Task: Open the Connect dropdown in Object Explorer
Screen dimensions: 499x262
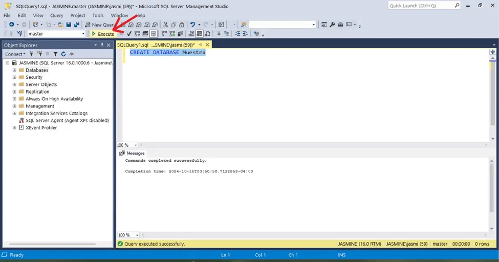Action: pos(15,54)
